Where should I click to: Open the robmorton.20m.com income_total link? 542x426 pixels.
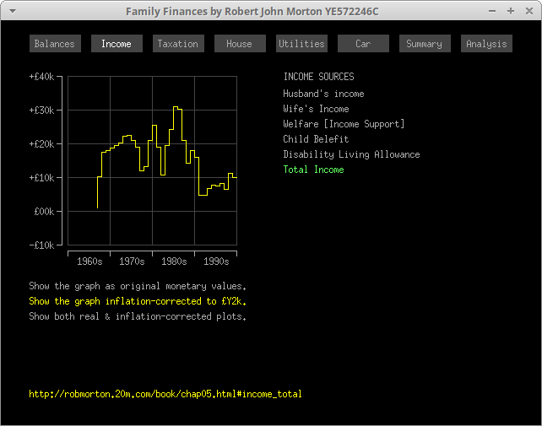[165, 394]
